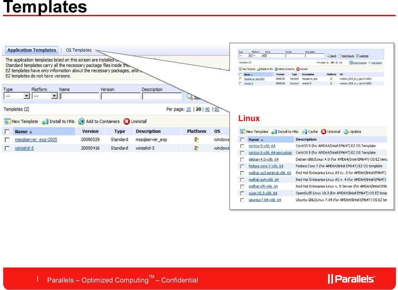Click Install to HNs in main application templates toolbar
This screenshot has height=290, width=398.
click(x=58, y=121)
